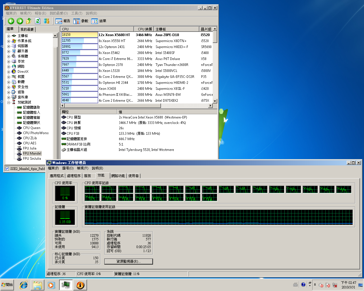Expand the 伺服器 tree node
This screenshot has width=364, height=291.
9,46
